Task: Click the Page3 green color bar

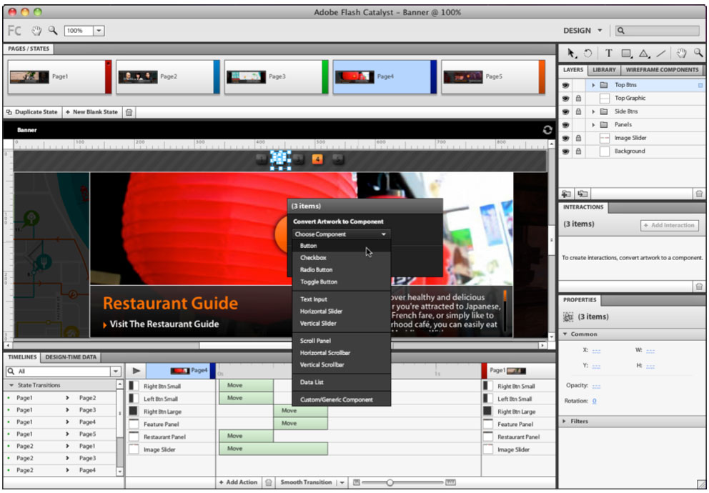Action: 325,77
